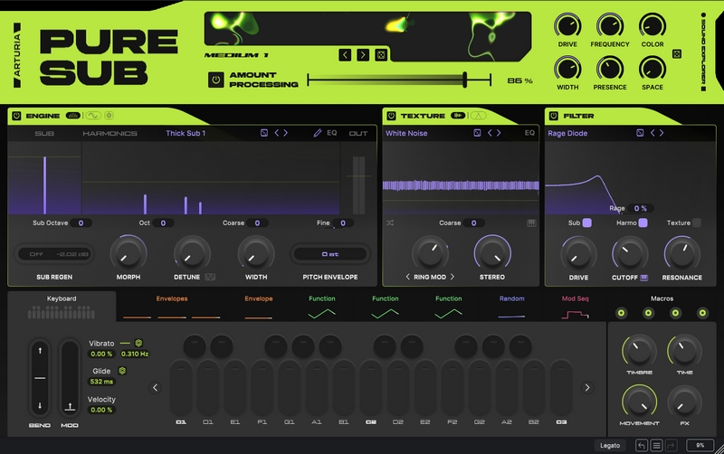This screenshot has height=454, width=724.
Task: Shift keyboard octave up with right arrow
Action: (586, 388)
